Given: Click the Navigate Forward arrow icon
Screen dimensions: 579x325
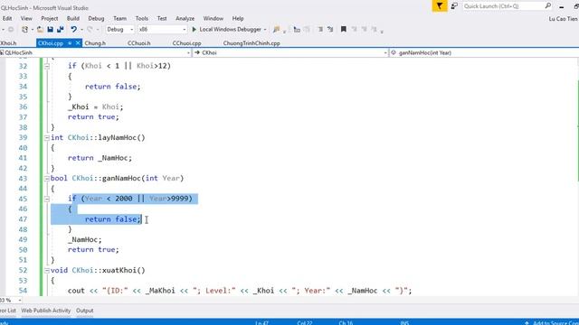Looking at the screenshot, I should [x=11, y=30].
